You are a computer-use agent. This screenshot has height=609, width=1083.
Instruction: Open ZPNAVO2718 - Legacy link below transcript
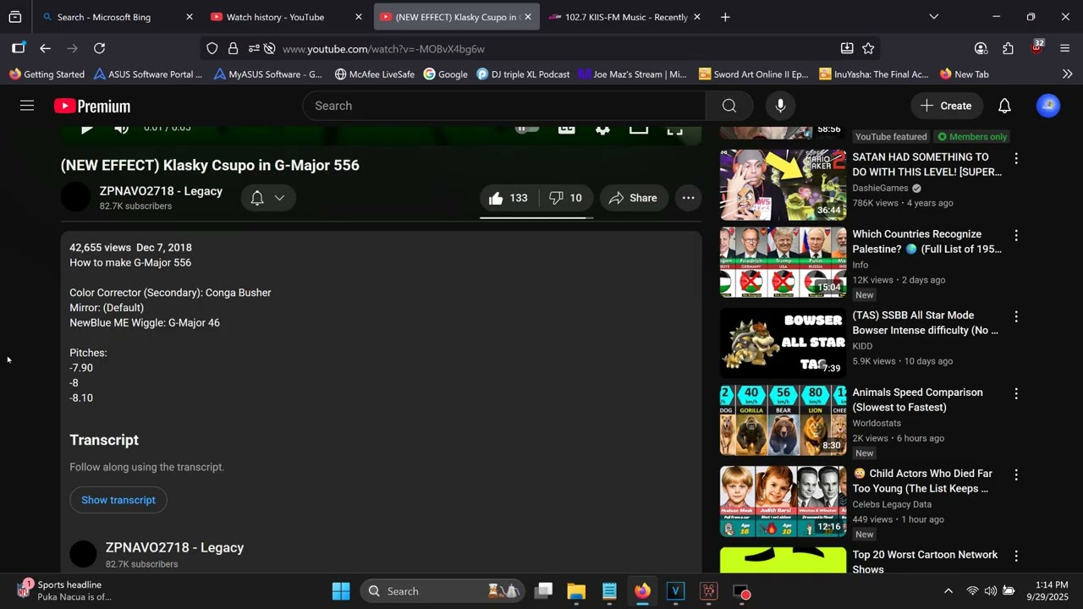174,547
